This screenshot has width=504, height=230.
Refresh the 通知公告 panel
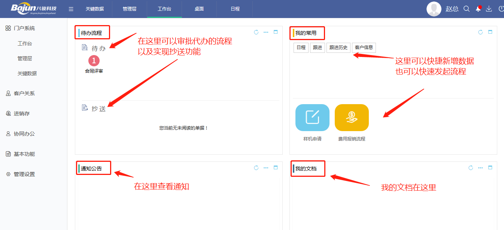click(x=256, y=168)
